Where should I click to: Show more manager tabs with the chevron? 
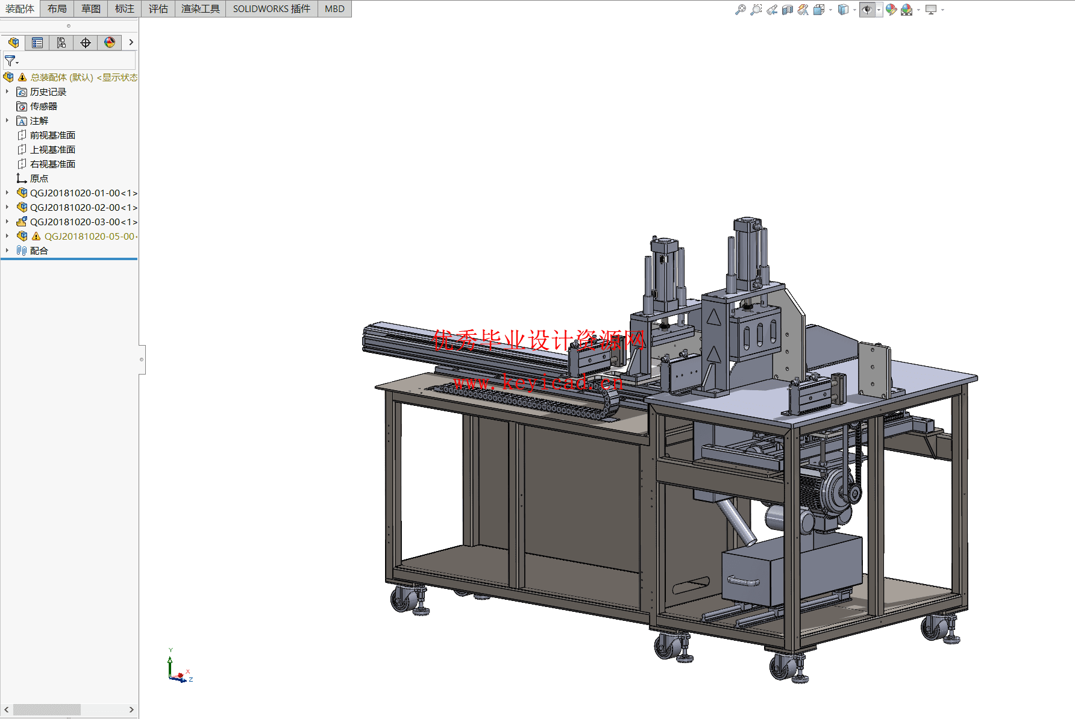click(131, 42)
